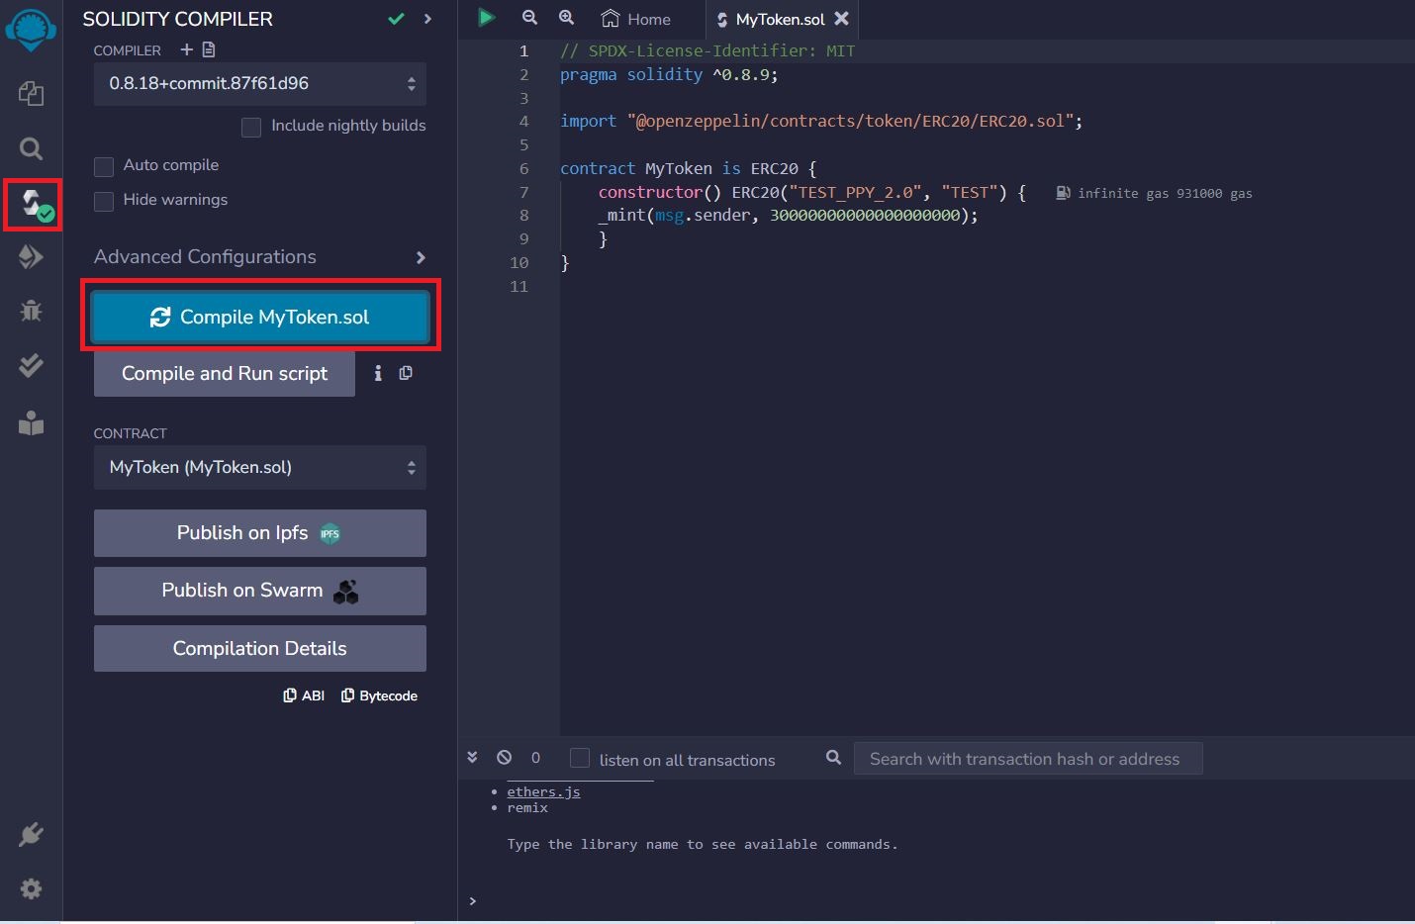Clear the terminal console icon
The image size is (1415, 924).
coord(505,758)
